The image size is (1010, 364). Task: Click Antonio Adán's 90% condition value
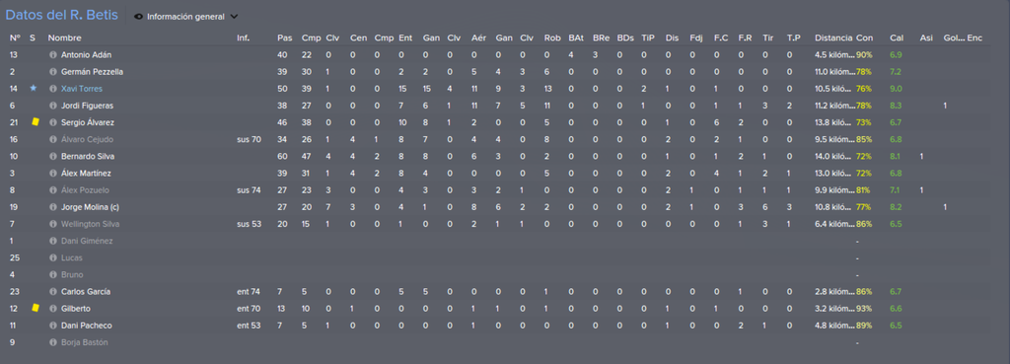[x=864, y=55]
